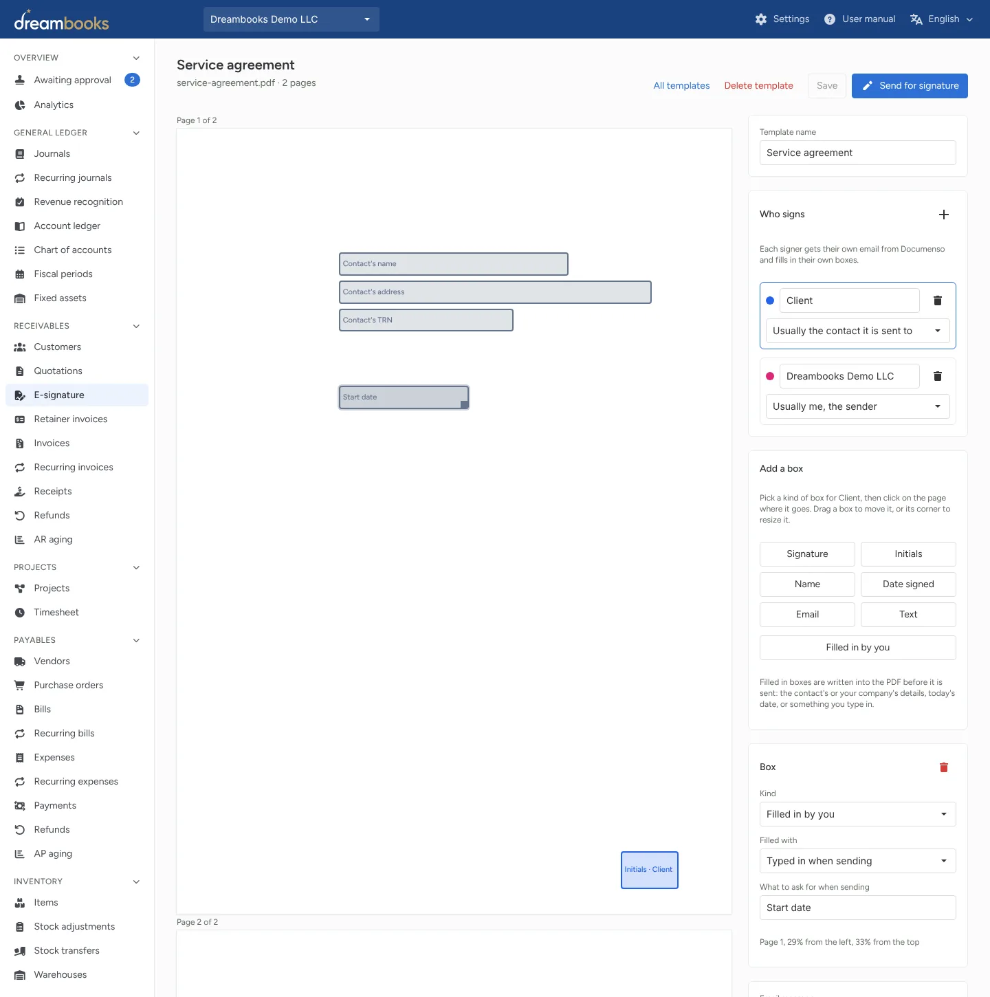The width and height of the screenshot is (990, 997).
Task: Open the Filled with dropdown
Action: click(x=858, y=861)
